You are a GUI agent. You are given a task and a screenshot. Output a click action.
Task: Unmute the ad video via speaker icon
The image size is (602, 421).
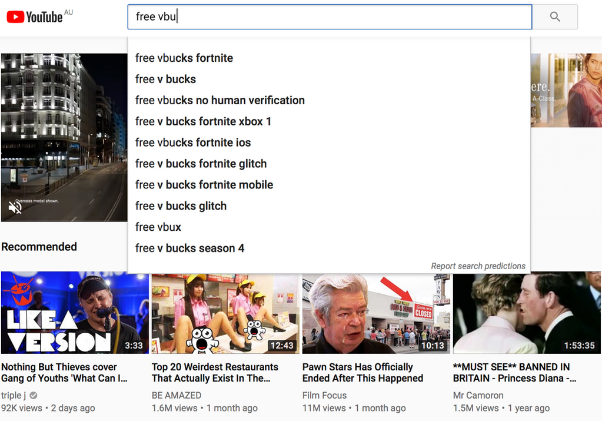point(15,207)
